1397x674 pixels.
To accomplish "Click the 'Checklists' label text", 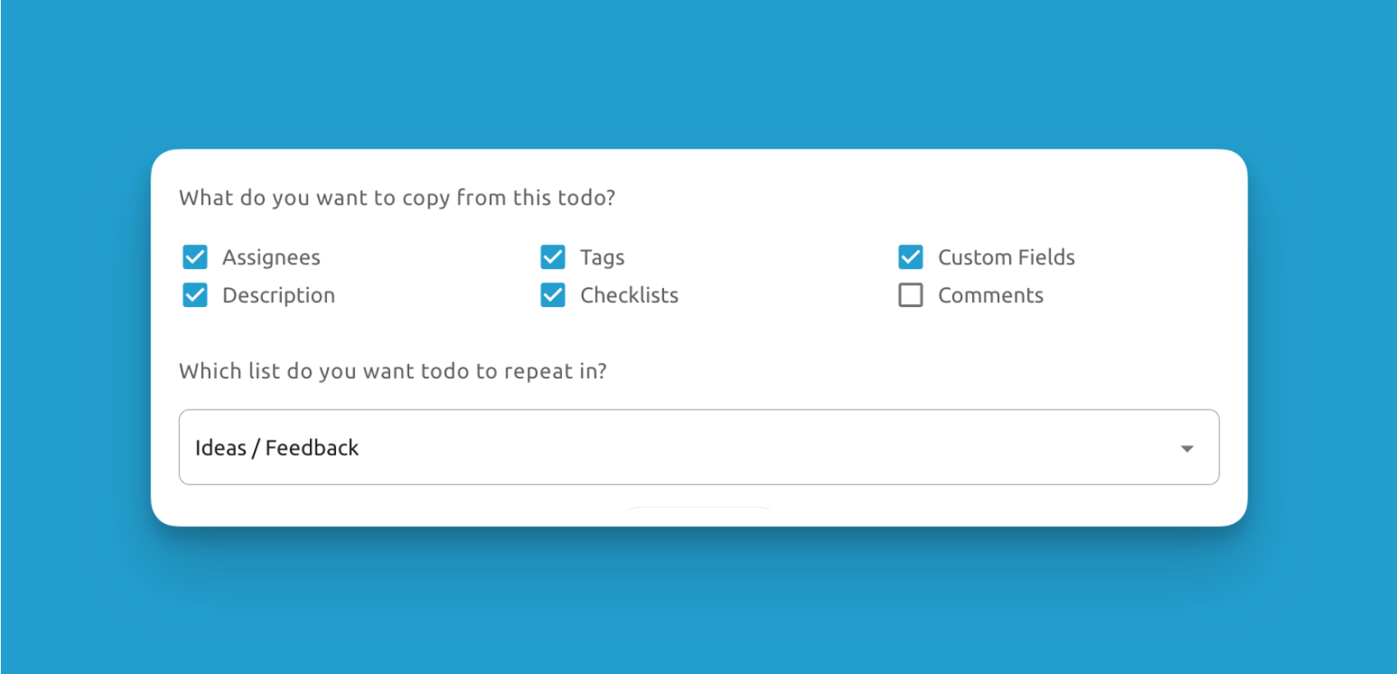I will (x=629, y=296).
